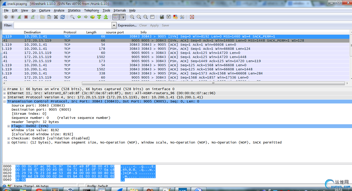Sort by the source port column header

[115, 32]
